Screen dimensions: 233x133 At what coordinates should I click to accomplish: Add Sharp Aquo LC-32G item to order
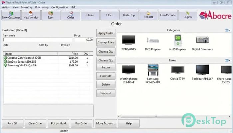[x=225, y=74]
